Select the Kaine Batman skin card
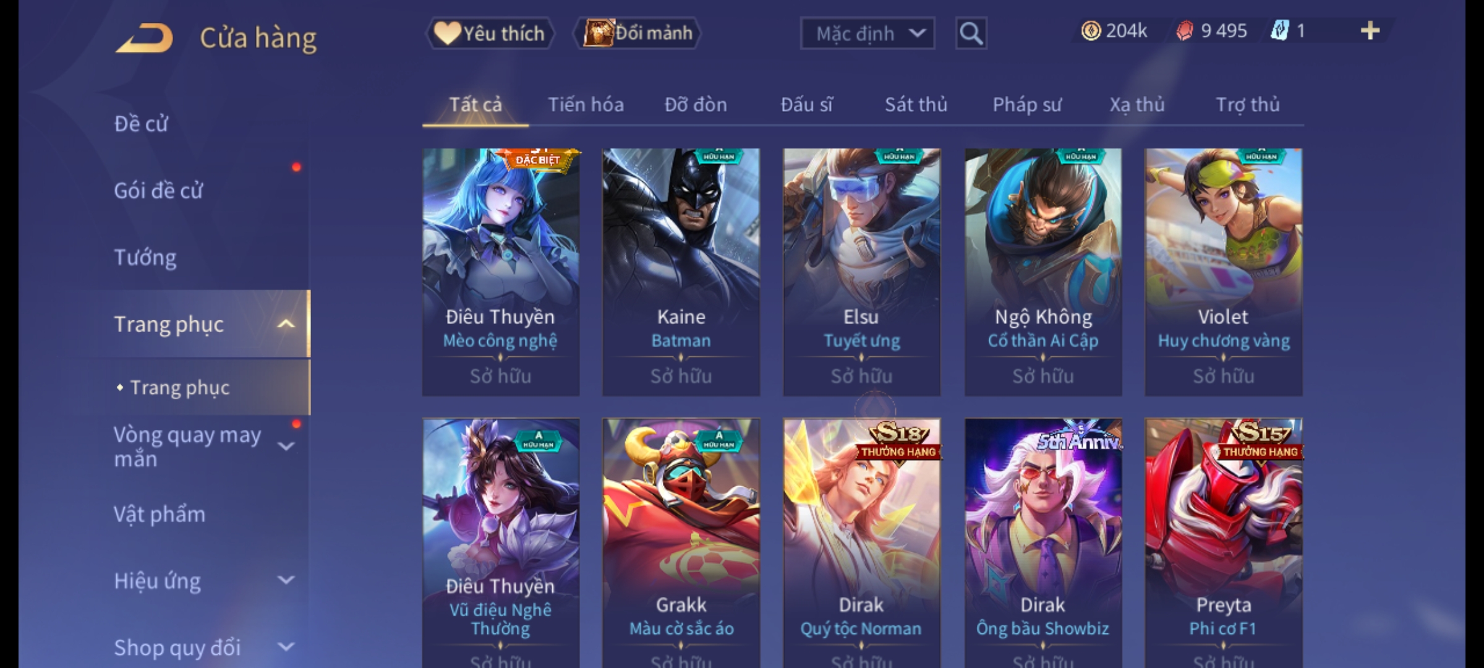Screen dimensions: 1484x668 681,272
